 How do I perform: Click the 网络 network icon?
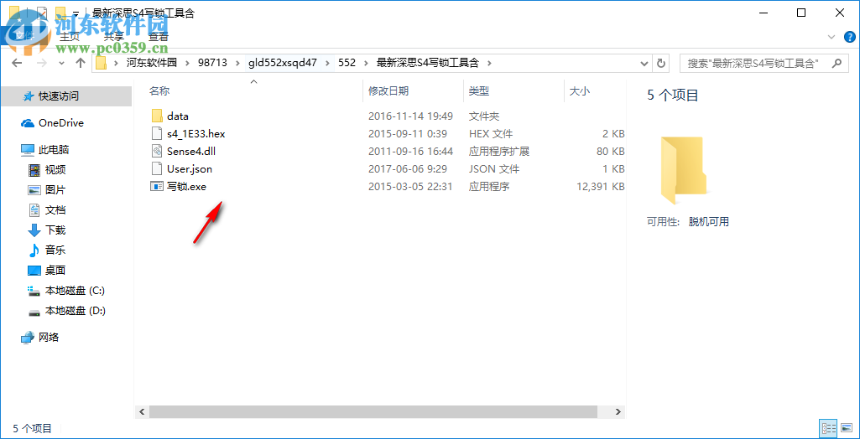(x=28, y=337)
